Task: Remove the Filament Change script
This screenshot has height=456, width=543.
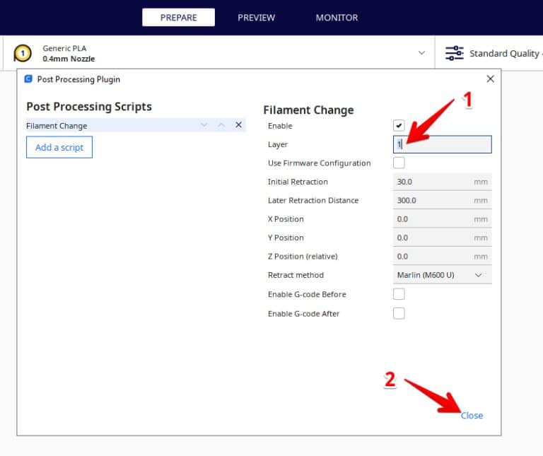Action: point(238,125)
